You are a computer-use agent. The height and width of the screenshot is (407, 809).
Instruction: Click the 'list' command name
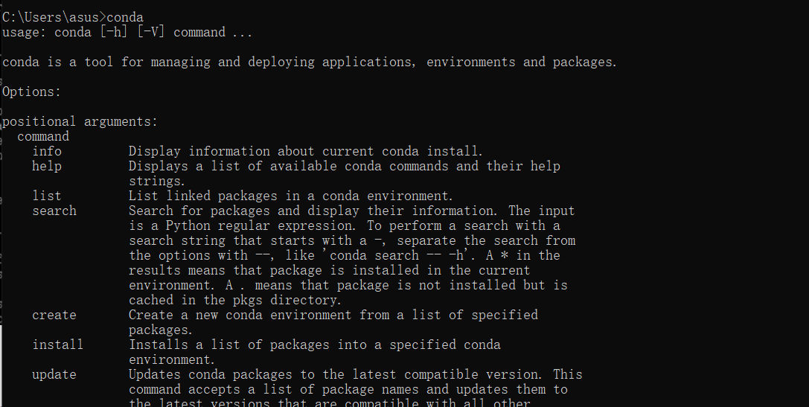47,196
